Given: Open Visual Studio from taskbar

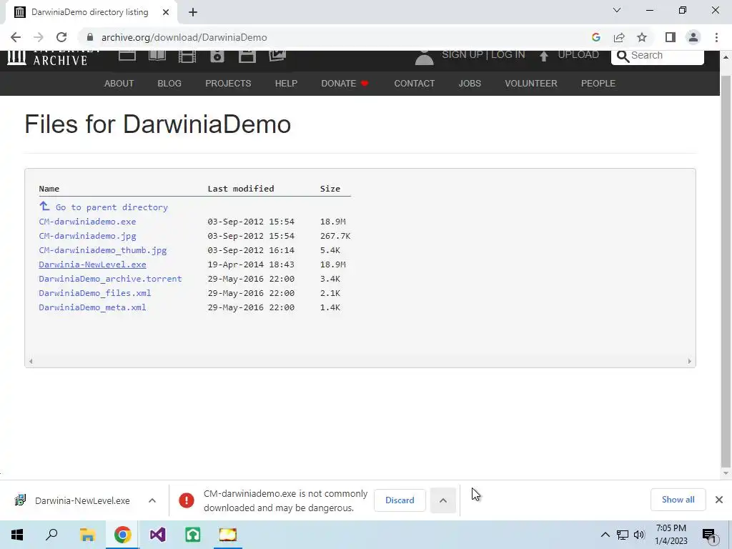Looking at the screenshot, I should 158,535.
